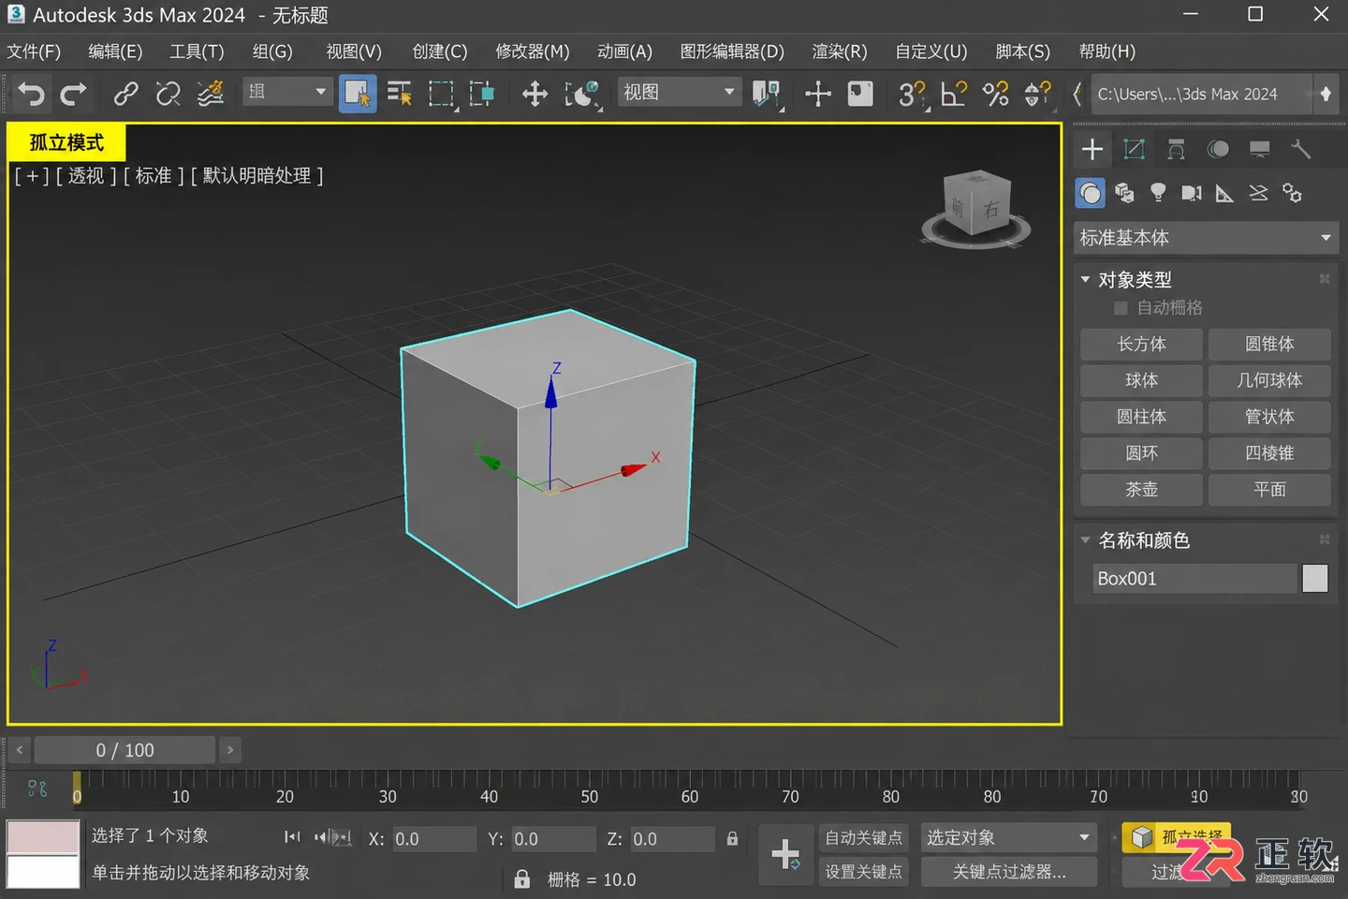Toggle Window/Crossing selection icon
Image resolution: width=1348 pixels, height=899 pixels.
[482, 94]
